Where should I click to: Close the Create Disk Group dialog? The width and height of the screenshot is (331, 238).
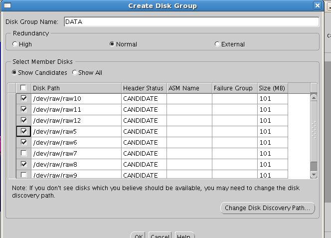coord(317,5)
